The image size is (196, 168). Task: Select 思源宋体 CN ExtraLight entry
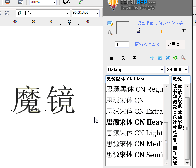click(x=134, y=111)
